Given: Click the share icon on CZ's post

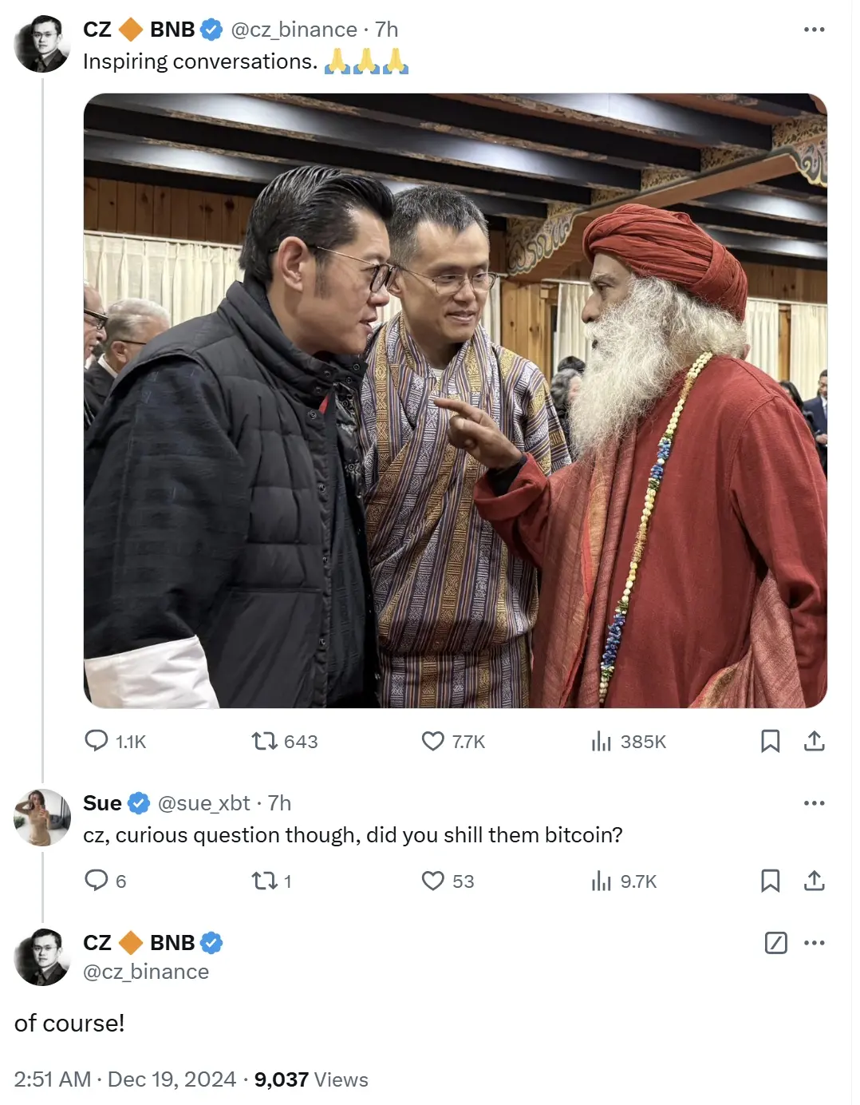Looking at the screenshot, I should tap(815, 741).
